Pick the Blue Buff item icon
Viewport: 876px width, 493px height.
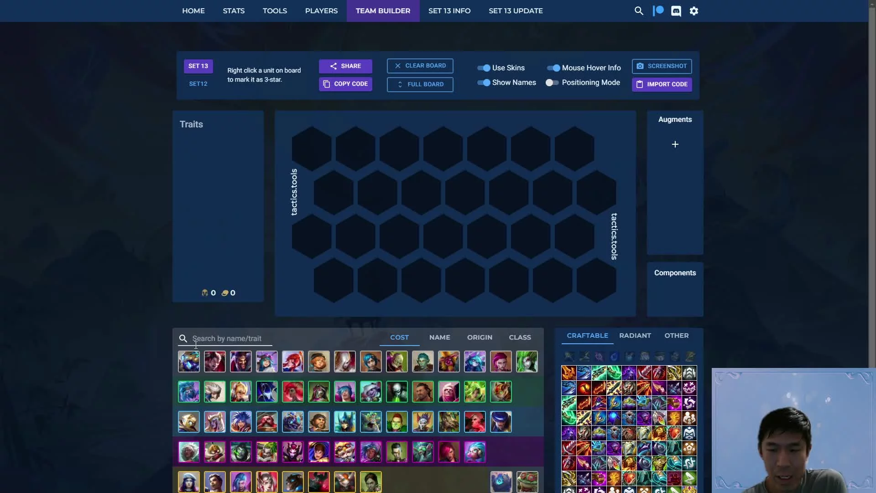point(614,418)
